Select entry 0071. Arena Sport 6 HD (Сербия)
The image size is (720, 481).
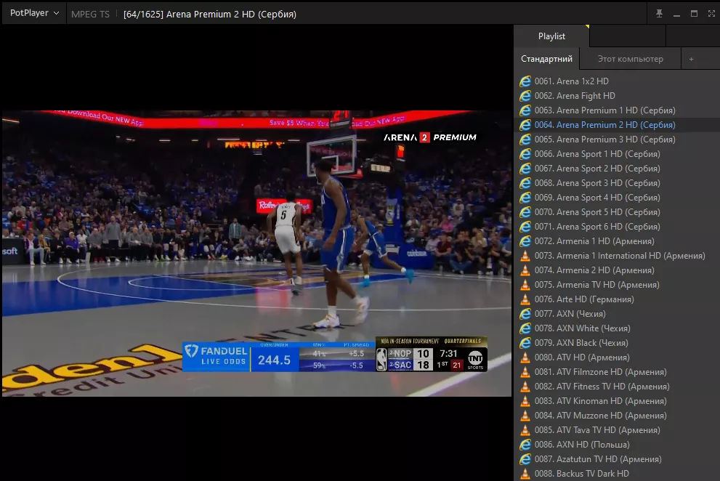[617, 227]
